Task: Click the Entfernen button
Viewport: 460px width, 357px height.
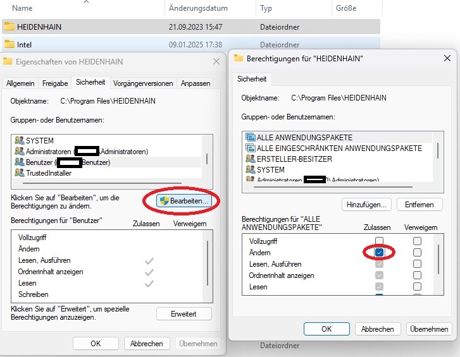Action: [x=420, y=205]
